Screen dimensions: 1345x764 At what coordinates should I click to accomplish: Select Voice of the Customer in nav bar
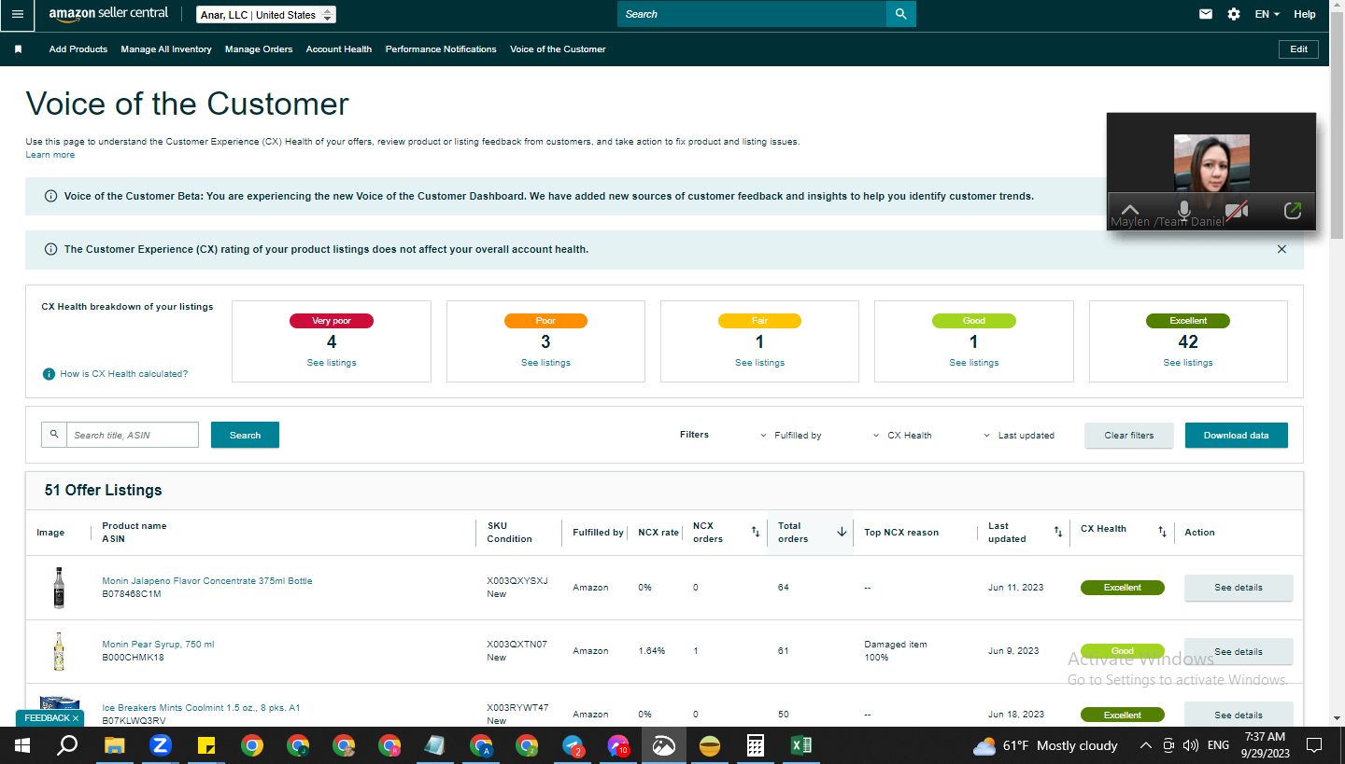[558, 49]
